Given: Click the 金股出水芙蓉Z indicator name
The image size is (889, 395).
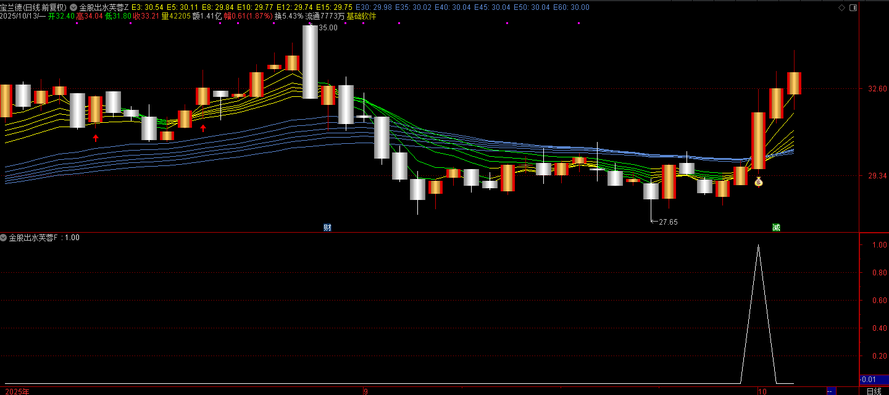Looking at the screenshot, I should tap(104, 7).
